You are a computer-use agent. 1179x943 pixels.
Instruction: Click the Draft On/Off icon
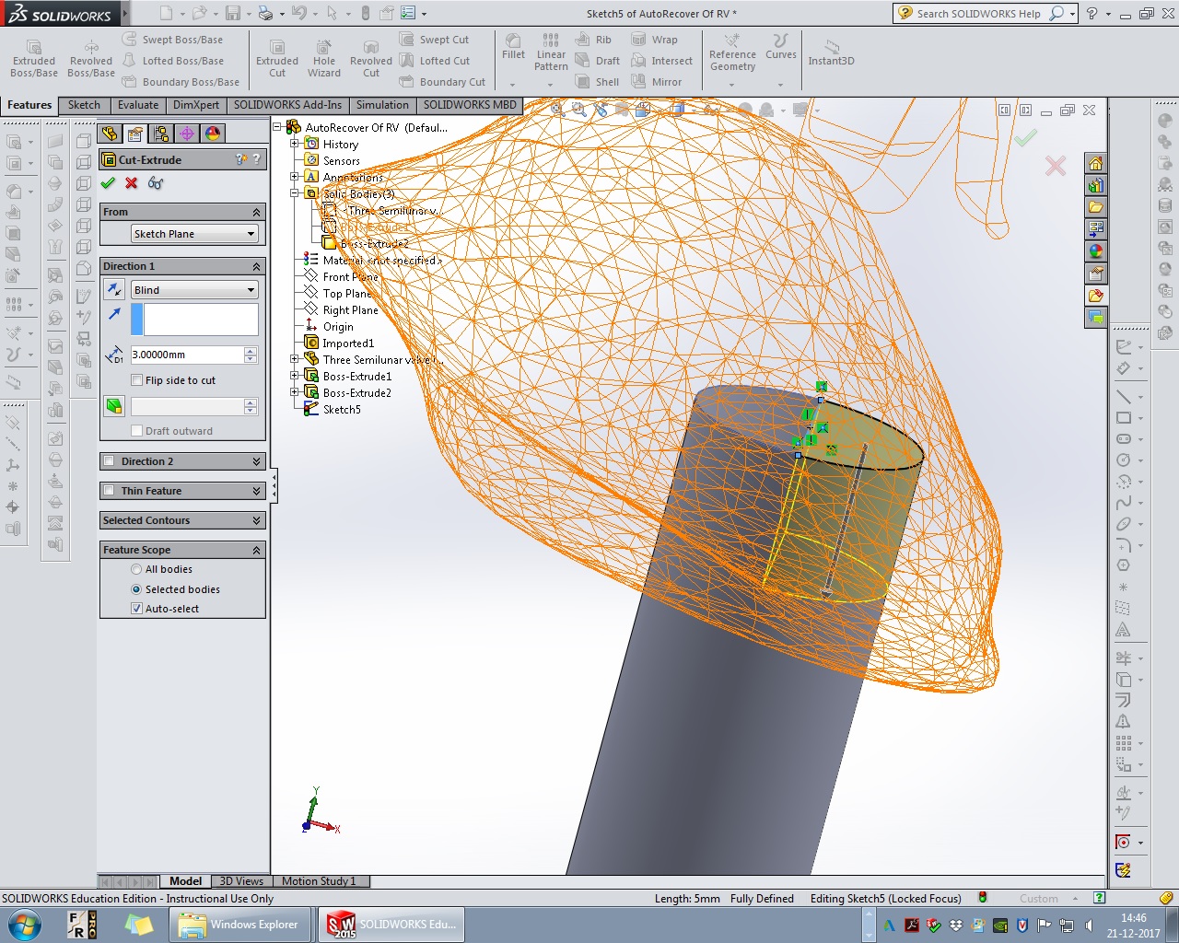pyautogui.click(x=114, y=406)
